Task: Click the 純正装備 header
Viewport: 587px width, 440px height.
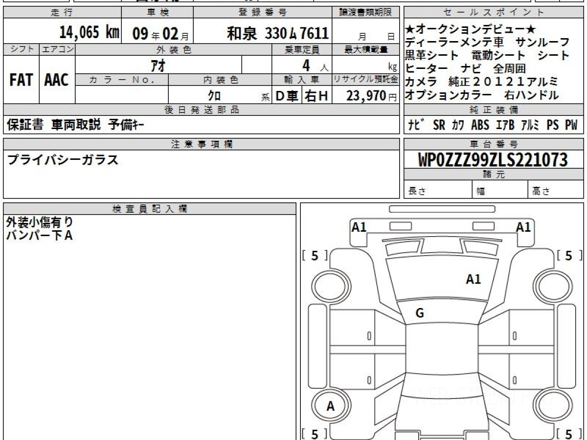Action: coord(494,110)
